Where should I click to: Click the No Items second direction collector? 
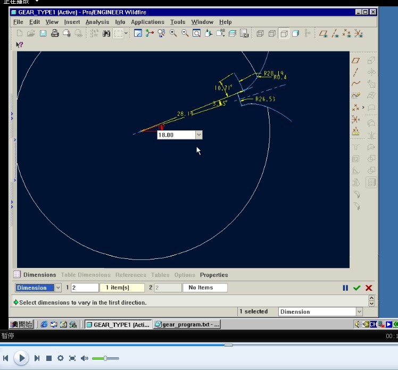[205, 288]
